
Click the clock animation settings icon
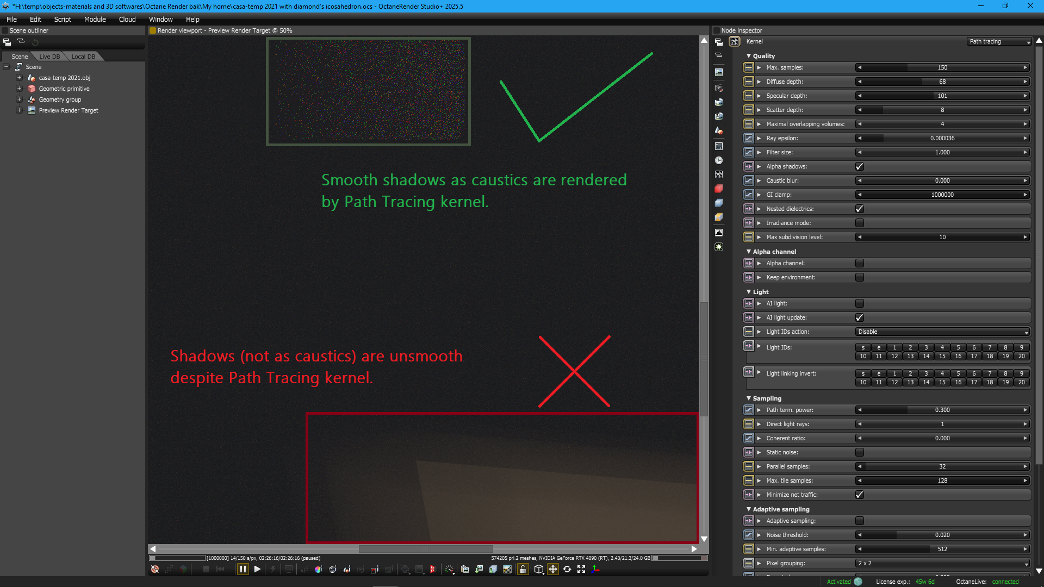(x=719, y=160)
